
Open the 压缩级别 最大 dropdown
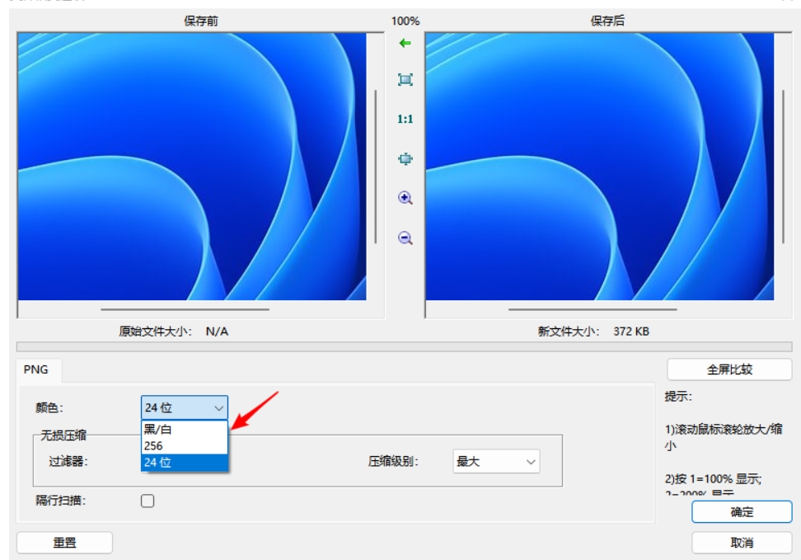[x=496, y=461]
